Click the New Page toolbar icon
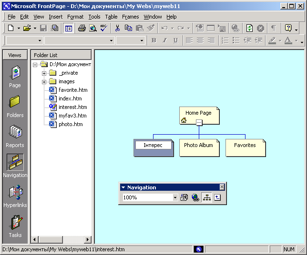This screenshot has width=307, height=255. (11, 28)
